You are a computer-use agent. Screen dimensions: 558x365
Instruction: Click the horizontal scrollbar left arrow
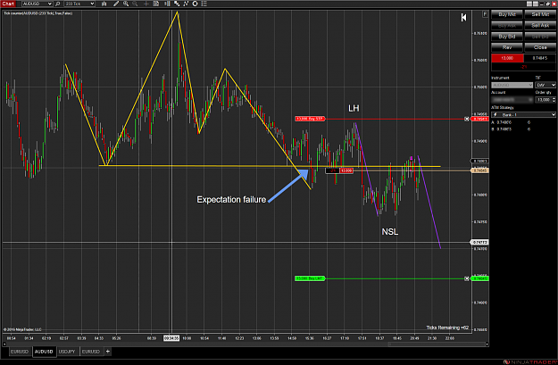4,344
